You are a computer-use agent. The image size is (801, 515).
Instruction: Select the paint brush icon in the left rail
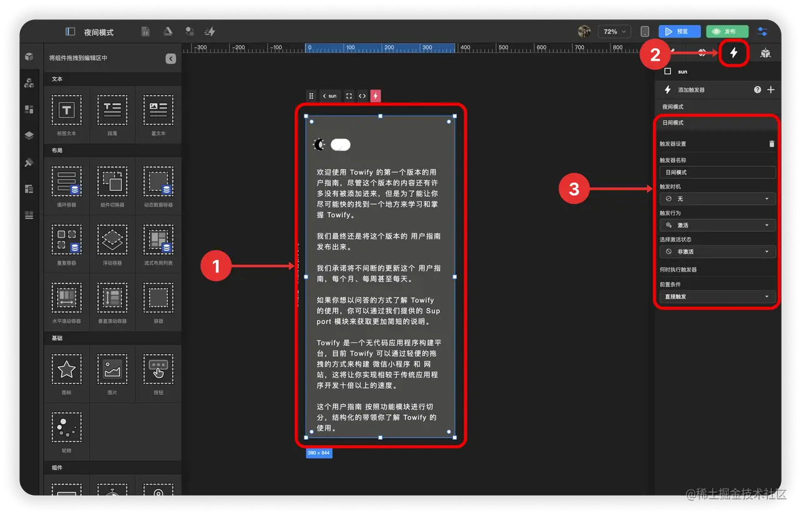[29, 162]
